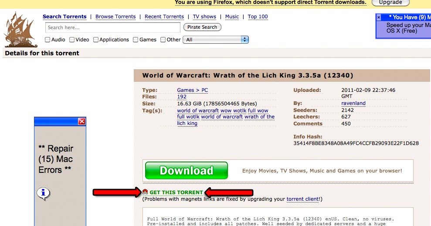Tick the Applications checkbox
This screenshot has height=226, width=431.
(95, 40)
